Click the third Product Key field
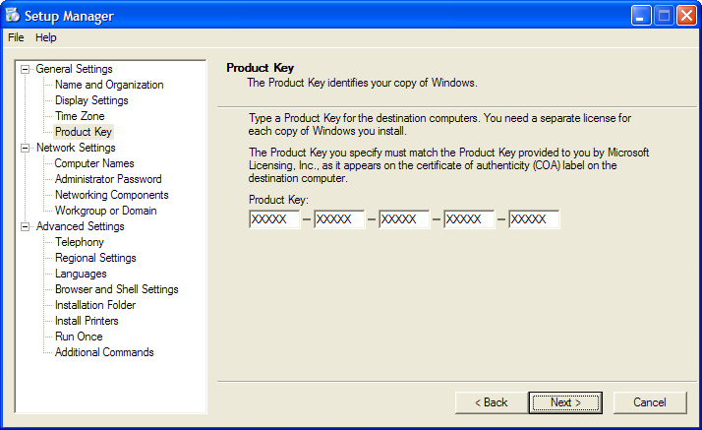 [x=404, y=219]
